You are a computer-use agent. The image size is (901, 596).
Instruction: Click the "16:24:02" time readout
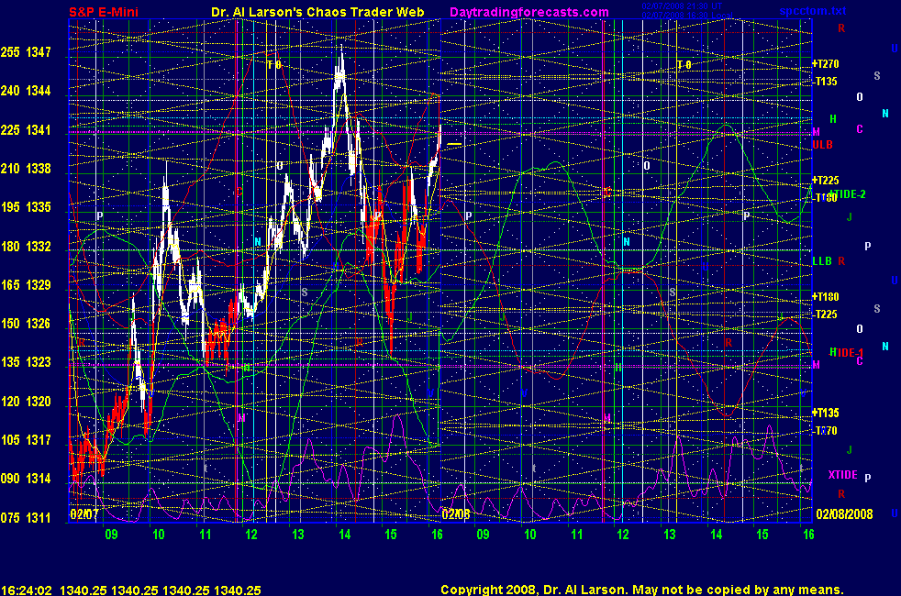pyautogui.click(x=27, y=590)
